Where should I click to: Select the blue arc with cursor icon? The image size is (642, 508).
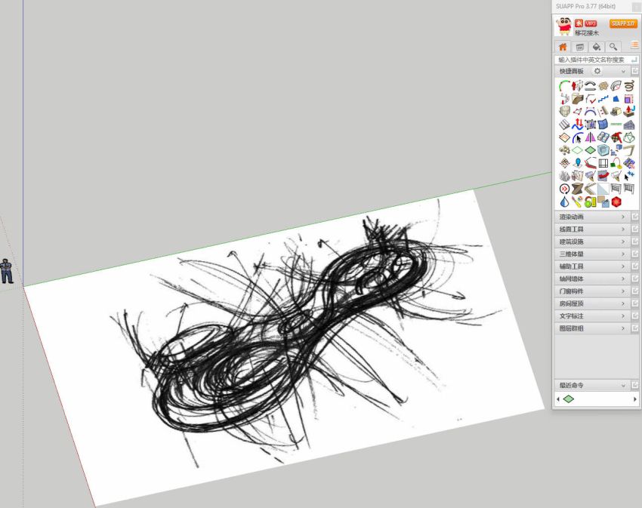coord(577,137)
